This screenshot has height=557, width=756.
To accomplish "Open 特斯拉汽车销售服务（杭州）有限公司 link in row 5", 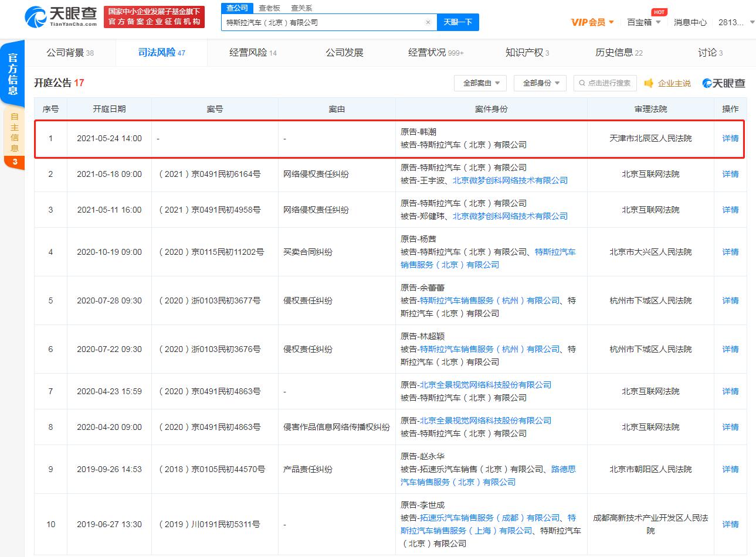I will 490,300.
